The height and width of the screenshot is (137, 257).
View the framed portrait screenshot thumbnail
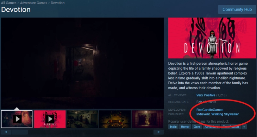click(x=148, y=119)
